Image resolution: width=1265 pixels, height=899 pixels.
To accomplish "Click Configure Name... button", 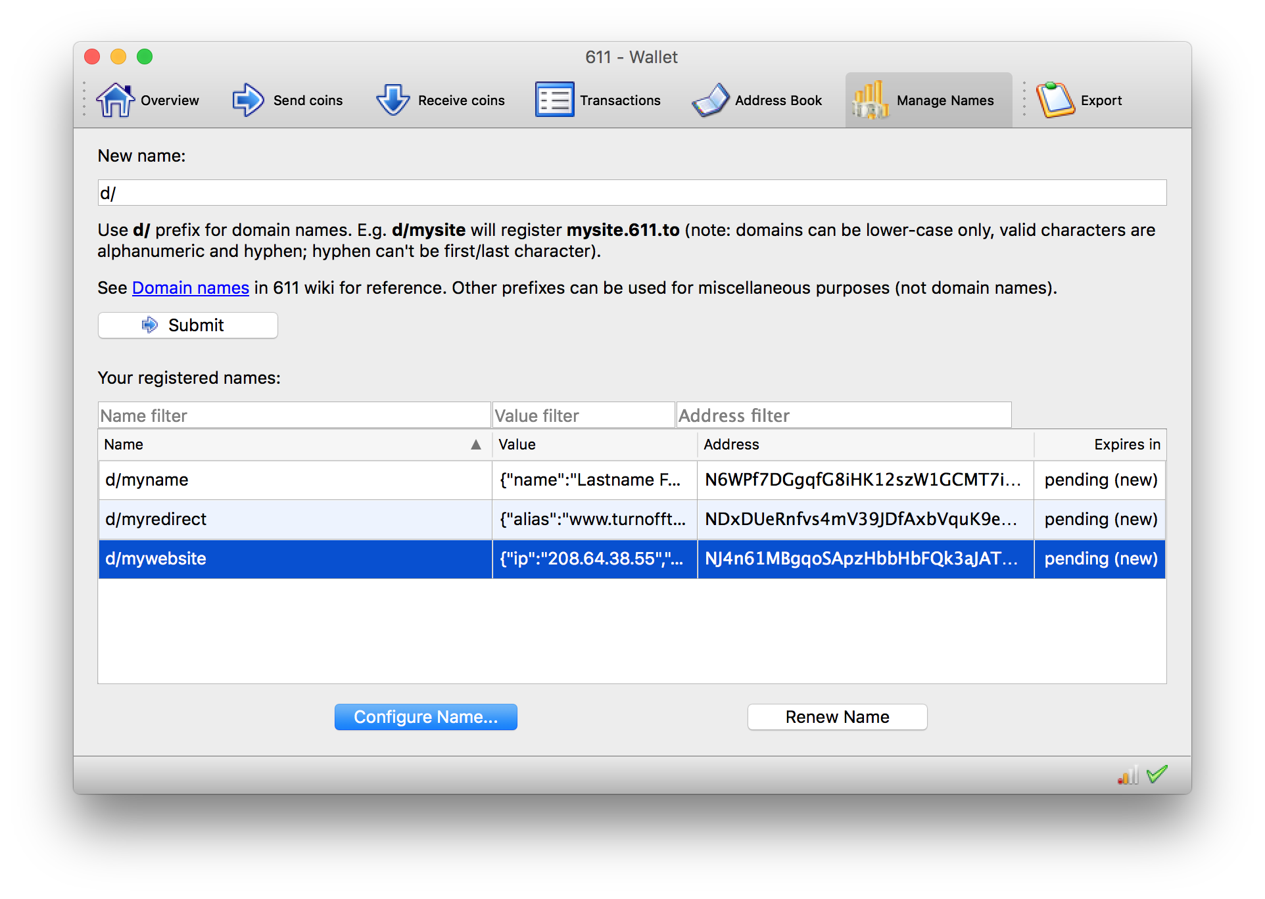I will [425, 717].
